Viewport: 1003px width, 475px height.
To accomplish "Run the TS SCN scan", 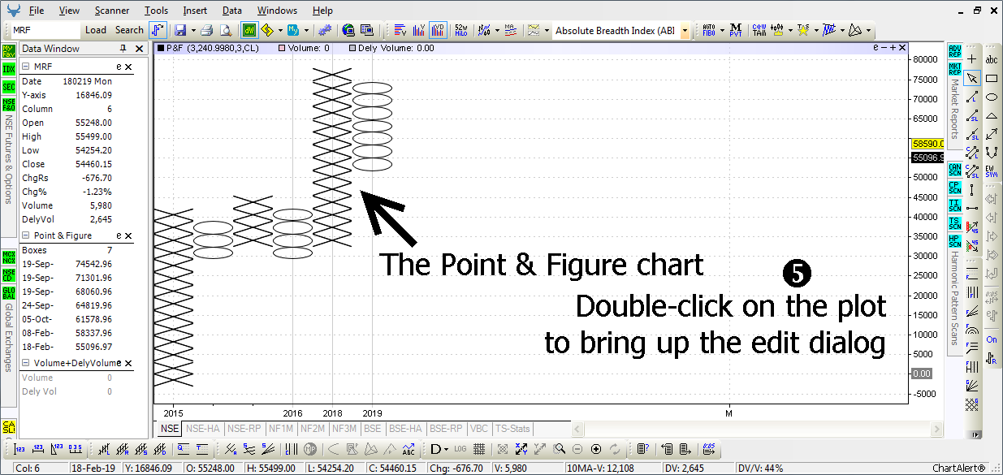I will (955, 223).
